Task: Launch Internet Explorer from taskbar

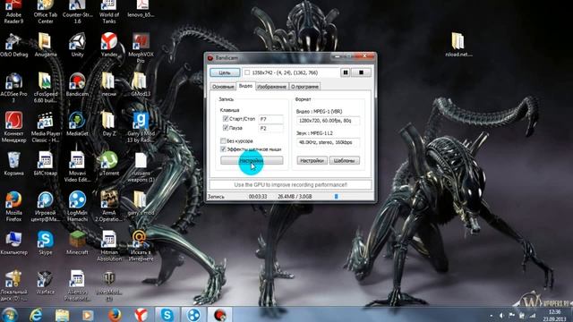Action: coord(36,314)
